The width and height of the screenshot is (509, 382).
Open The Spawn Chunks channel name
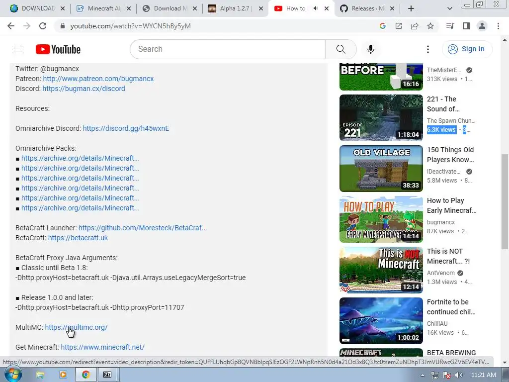[451, 120]
